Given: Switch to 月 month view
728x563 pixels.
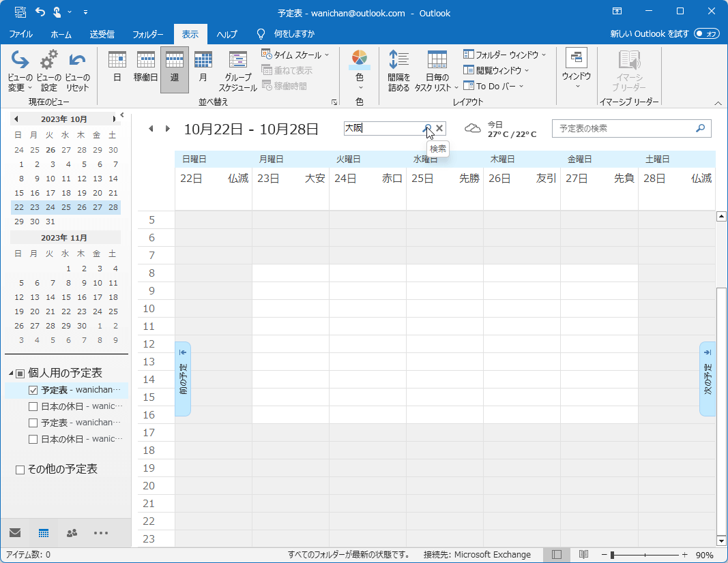Looking at the screenshot, I should point(203,67).
